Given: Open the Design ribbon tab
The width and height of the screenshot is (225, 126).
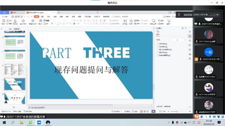Looking at the screenshot, I should (x=49, y=17).
